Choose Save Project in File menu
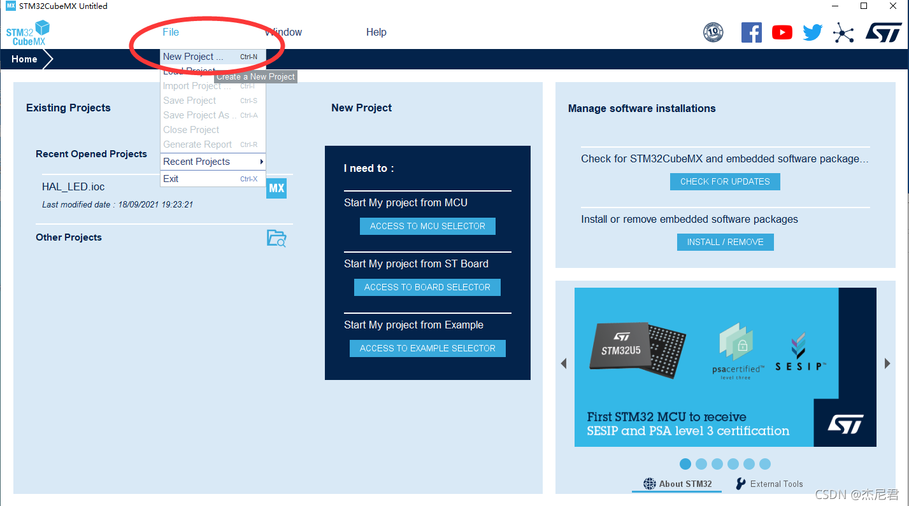 213,101
